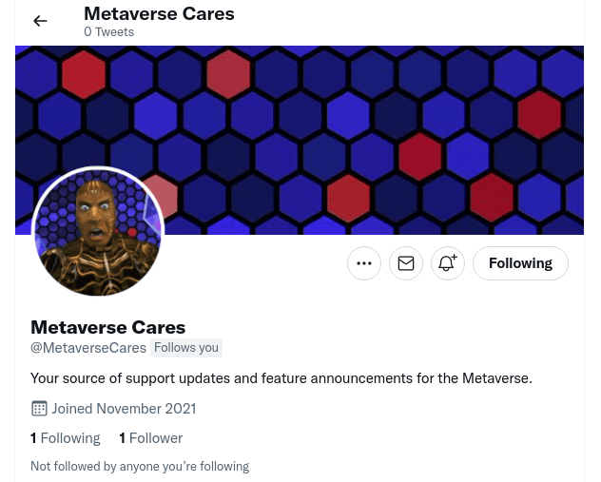
Task: Click the calendar icon beside join date
Action: coord(39,409)
